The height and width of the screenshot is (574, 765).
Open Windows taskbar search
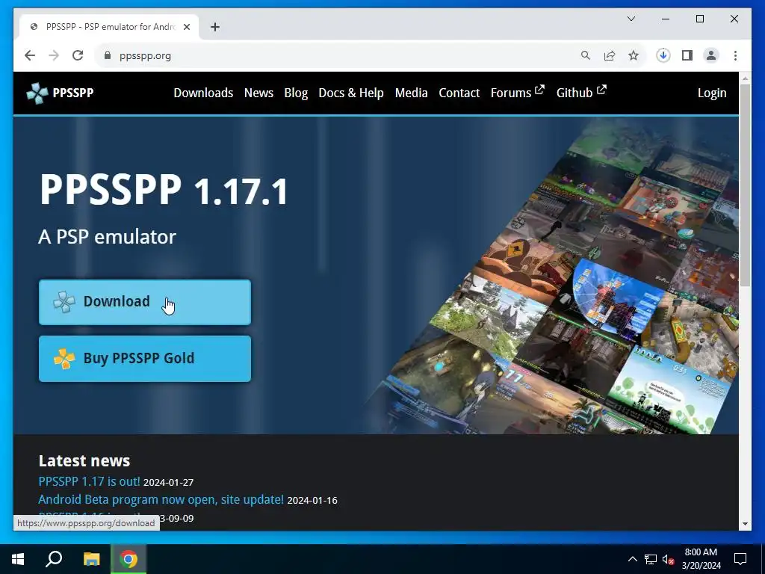coord(54,559)
